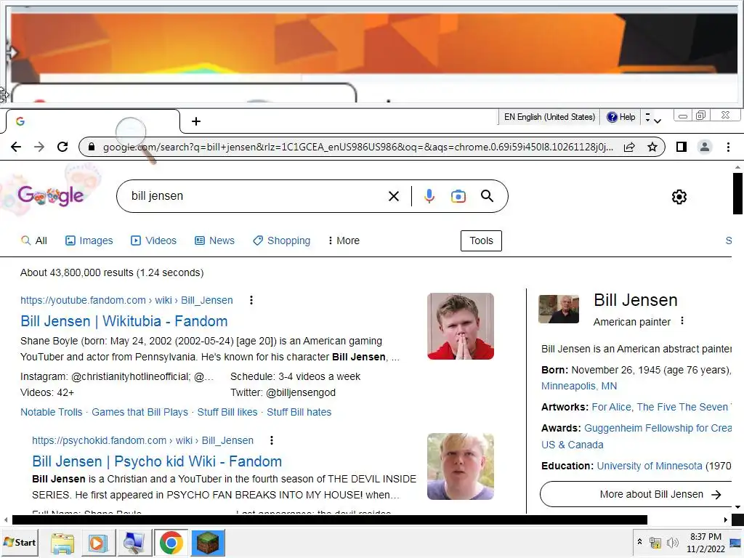
Task: Switch to Chrome taskbar icon
Action: pyautogui.click(x=171, y=543)
